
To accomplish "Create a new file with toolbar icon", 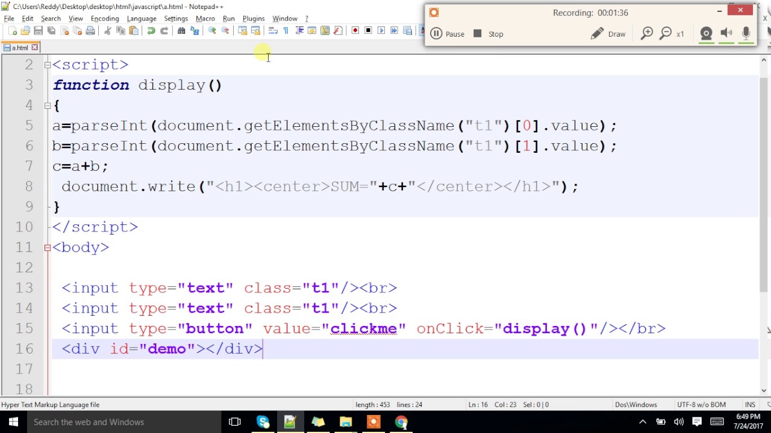I will (x=12, y=31).
